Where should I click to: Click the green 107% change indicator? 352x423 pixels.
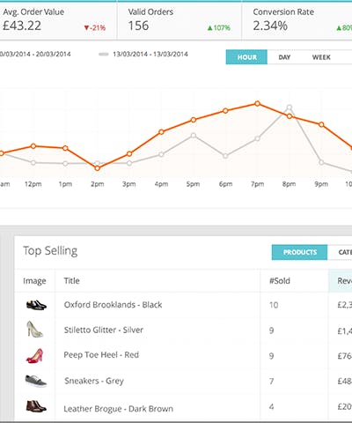(219, 28)
